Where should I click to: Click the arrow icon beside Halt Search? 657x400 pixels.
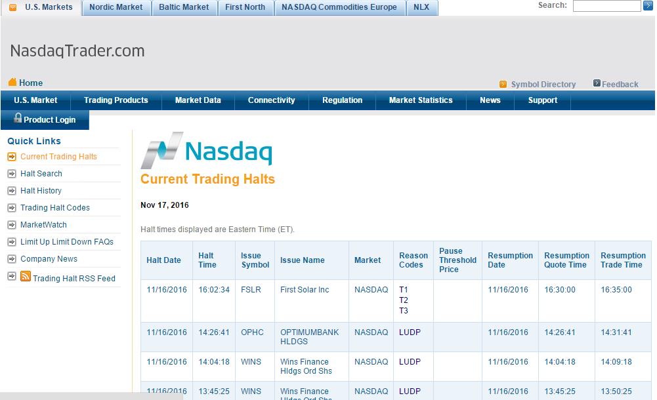tap(12, 174)
